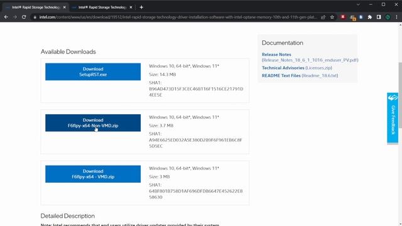Open the blue extension icon in the toolbar
The width and height of the screenshot is (402, 226).
361,17
